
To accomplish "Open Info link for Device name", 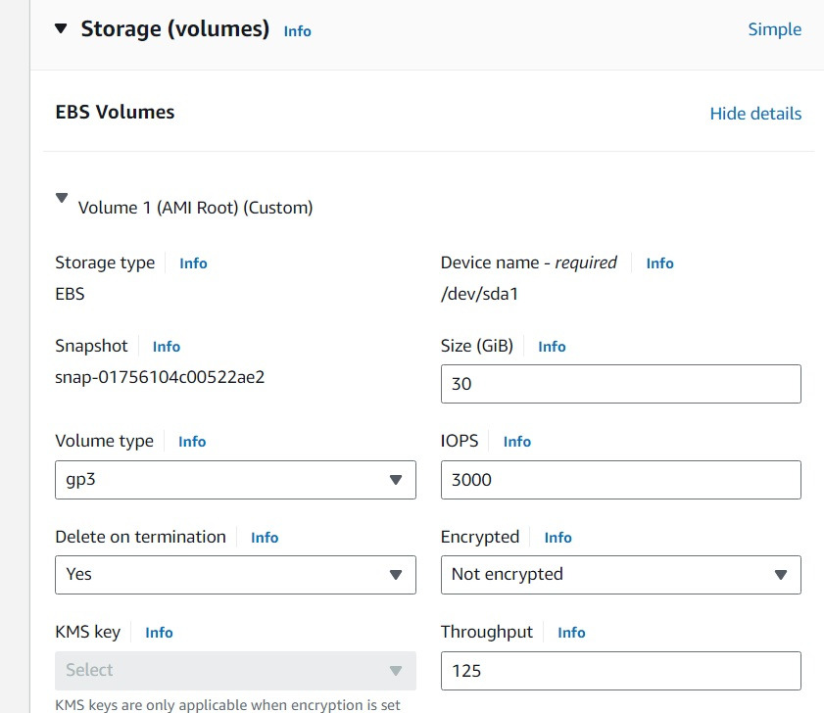I will pos(659,263).
